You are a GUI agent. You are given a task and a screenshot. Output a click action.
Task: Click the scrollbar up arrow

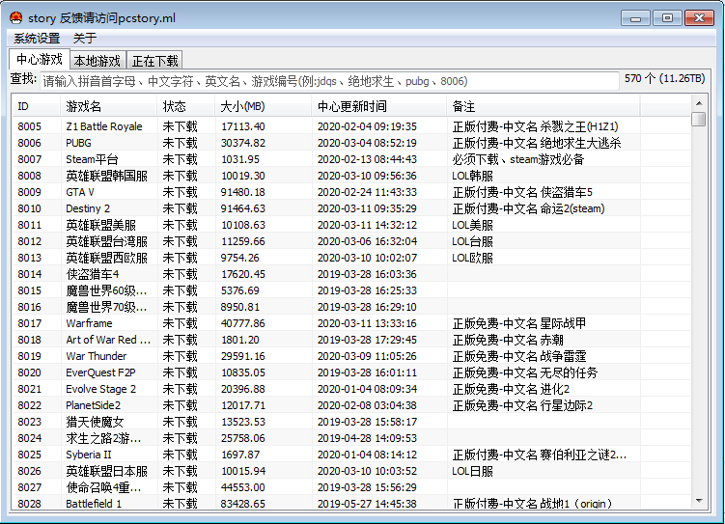point(699,103)
